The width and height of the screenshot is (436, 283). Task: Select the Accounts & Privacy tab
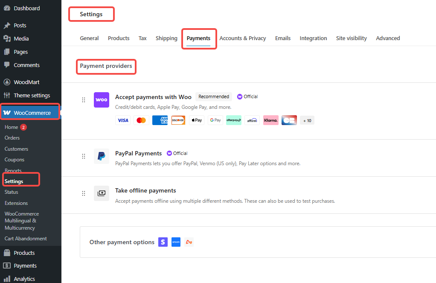[243, 38]
